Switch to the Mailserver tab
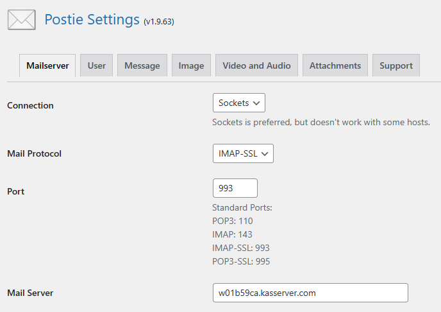This screenshot has height=312, width=441. [x=48, y=65]
